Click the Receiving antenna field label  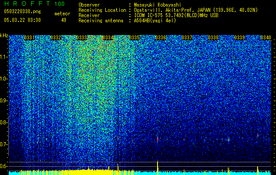coord(101,21)
